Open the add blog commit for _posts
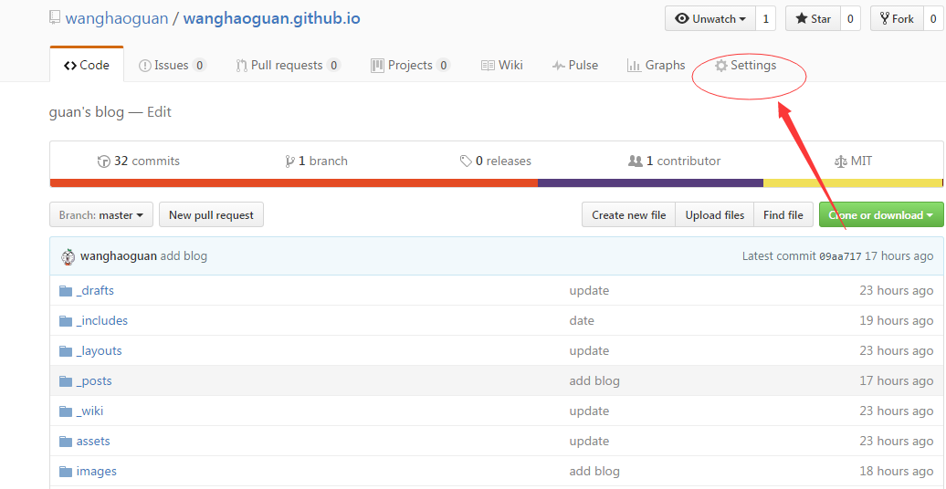 tap(594, 381)
